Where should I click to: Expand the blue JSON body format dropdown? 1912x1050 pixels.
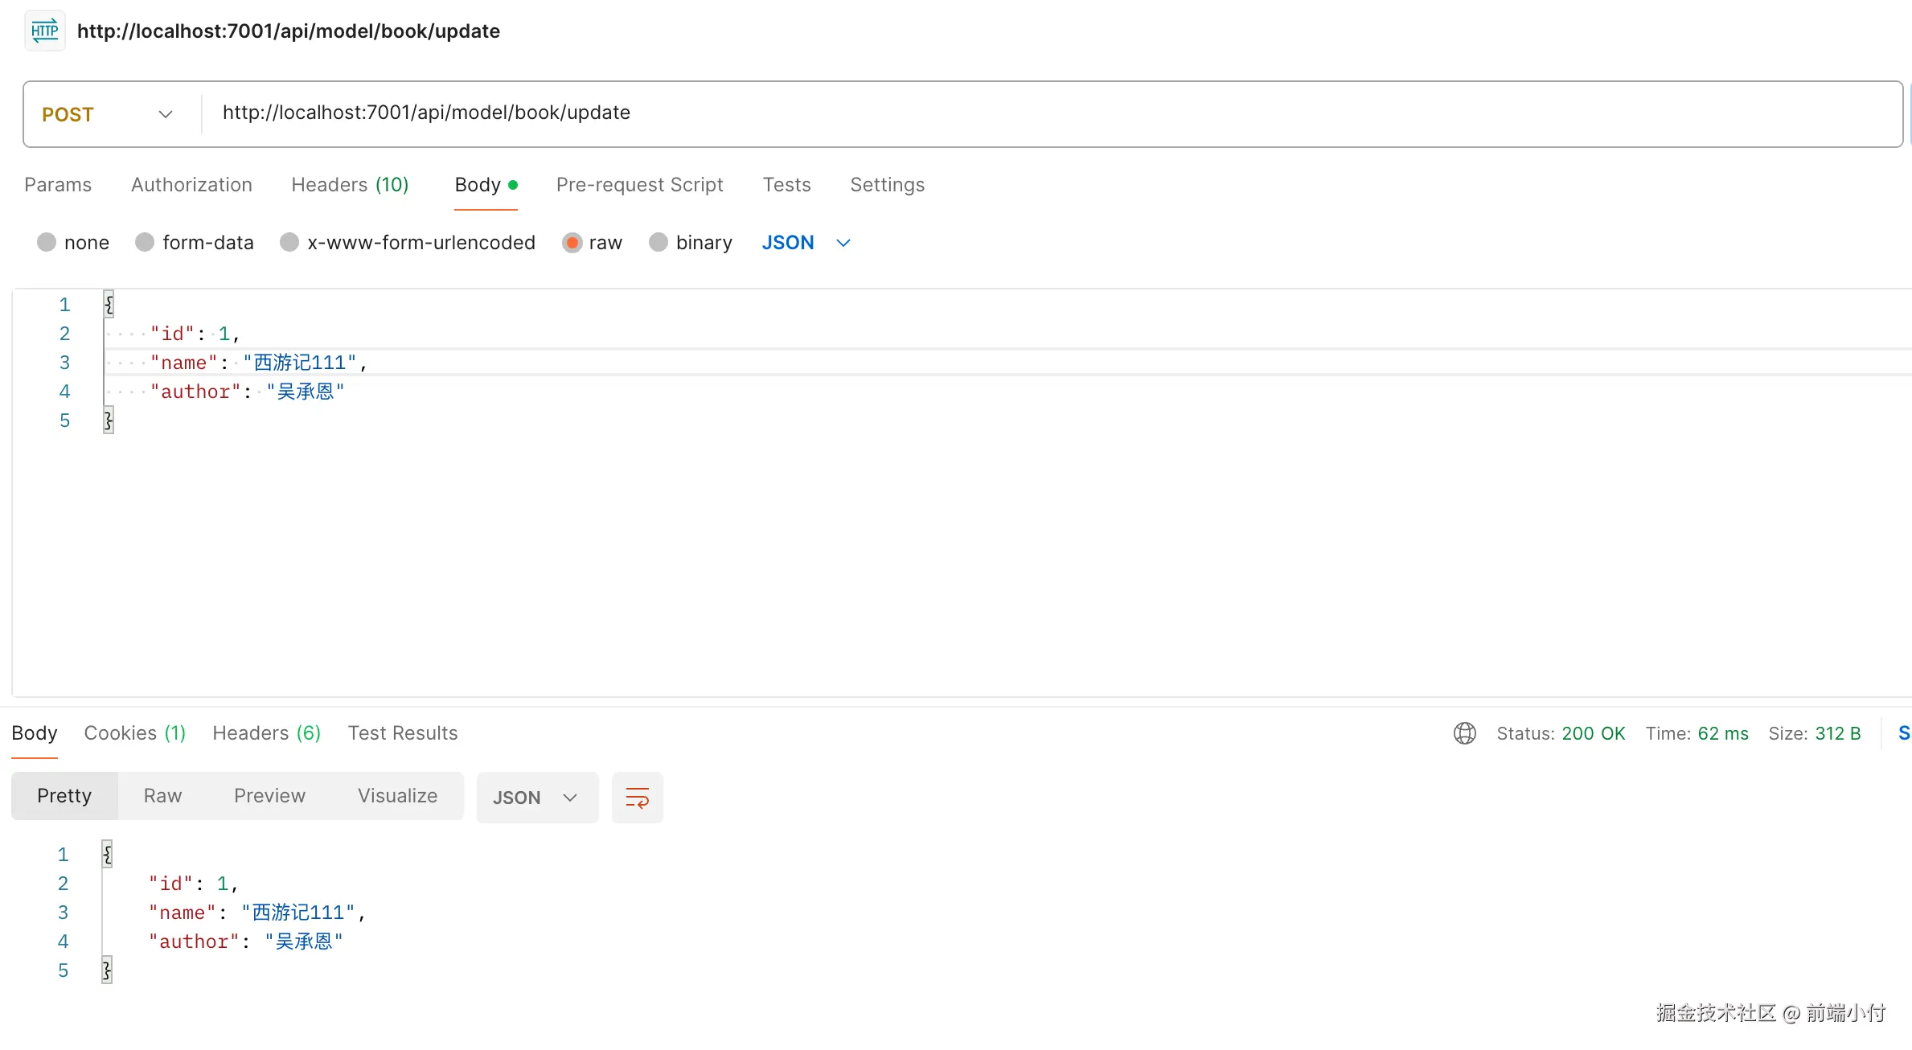806,242
